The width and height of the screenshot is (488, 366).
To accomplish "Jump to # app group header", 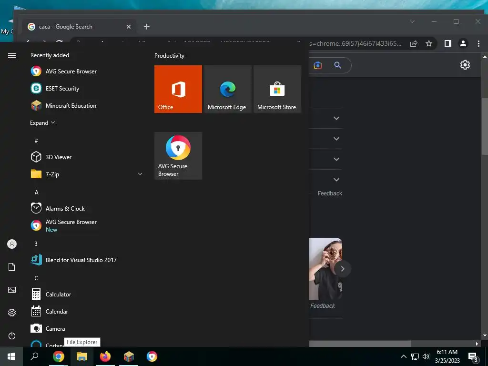I will click(36, 141).
